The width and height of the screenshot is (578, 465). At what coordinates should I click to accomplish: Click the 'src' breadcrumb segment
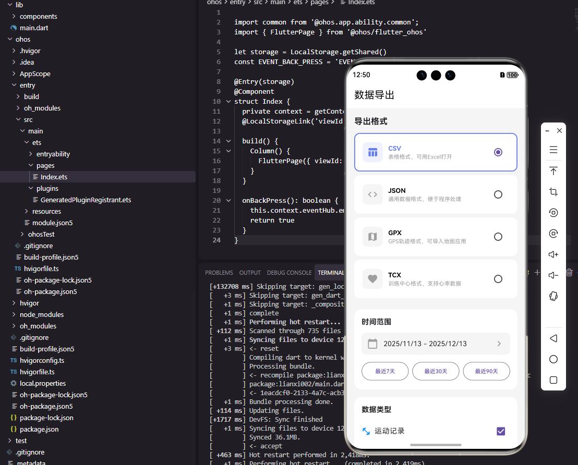(258, 3)
